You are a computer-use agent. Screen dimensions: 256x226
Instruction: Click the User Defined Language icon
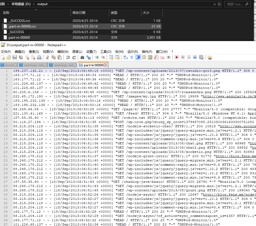[144, 57]
